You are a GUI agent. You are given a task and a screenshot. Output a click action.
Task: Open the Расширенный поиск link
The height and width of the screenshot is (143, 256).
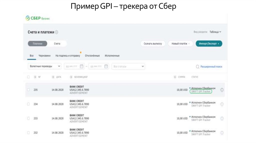(211, 67)
